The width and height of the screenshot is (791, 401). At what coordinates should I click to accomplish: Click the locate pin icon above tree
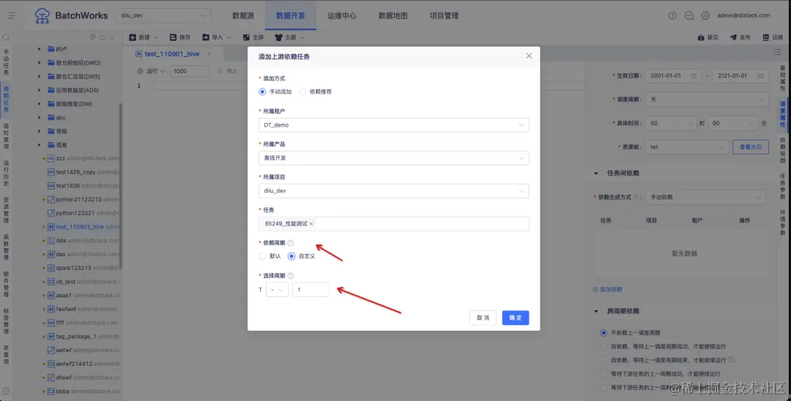(x=92, y=37)
